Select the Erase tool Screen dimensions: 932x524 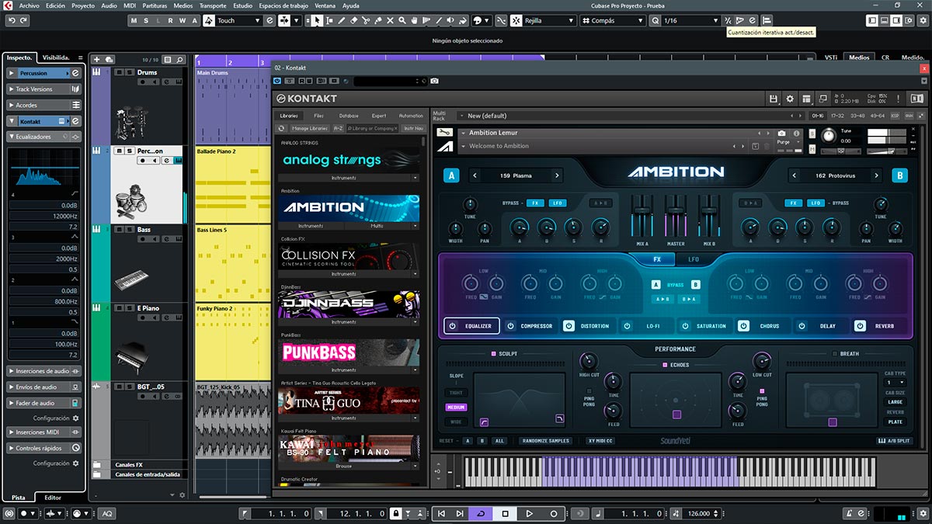coord(354,20)
